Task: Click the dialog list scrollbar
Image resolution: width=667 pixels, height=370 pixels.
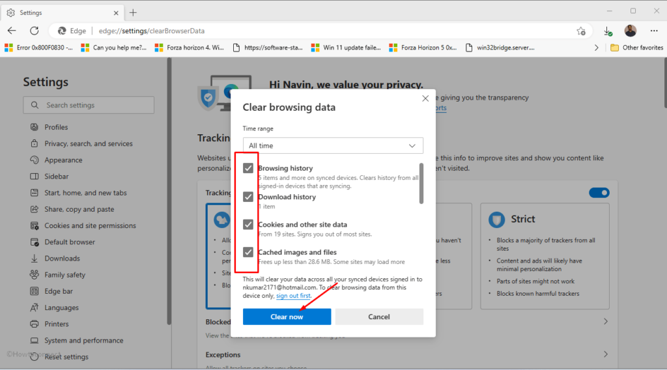Action: pyautogui.click(x=421, y=183)
